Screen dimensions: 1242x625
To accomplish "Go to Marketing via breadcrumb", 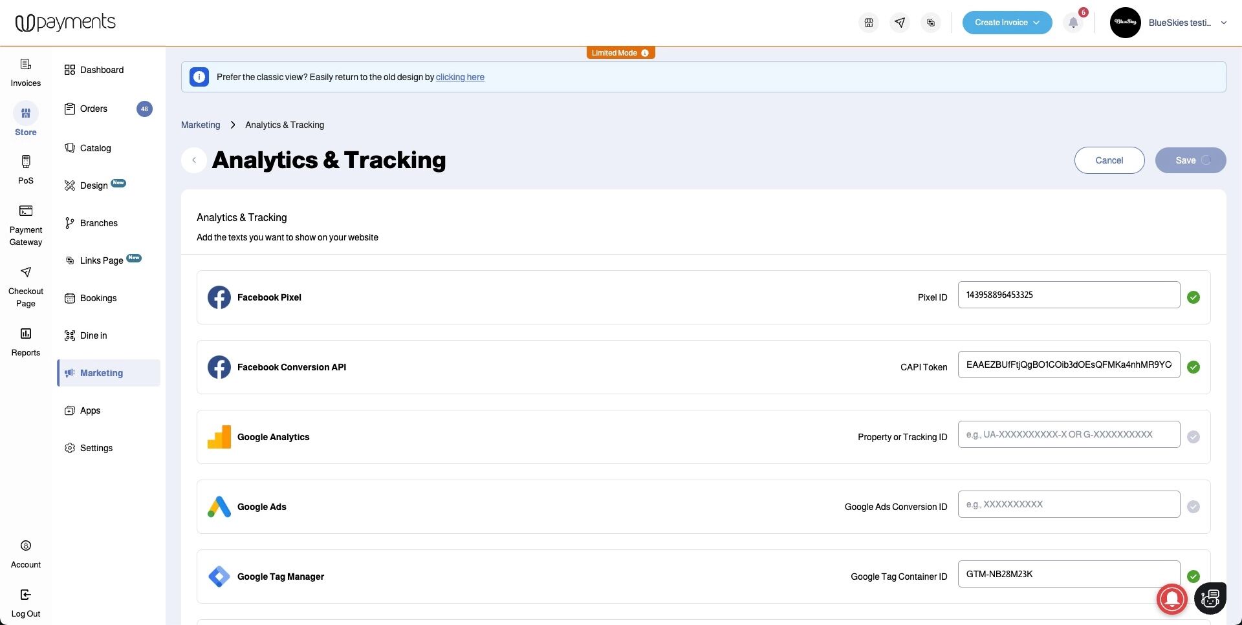I will pyautogui.click(x=201, y=125).
